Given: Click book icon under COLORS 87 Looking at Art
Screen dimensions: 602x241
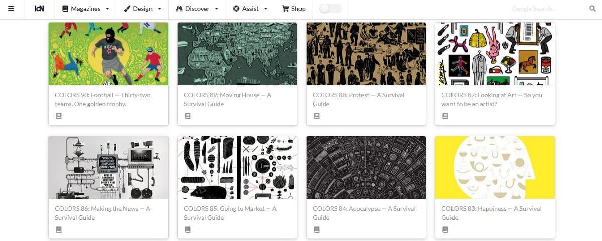Looking at the screenshot, I should [445, 116].
